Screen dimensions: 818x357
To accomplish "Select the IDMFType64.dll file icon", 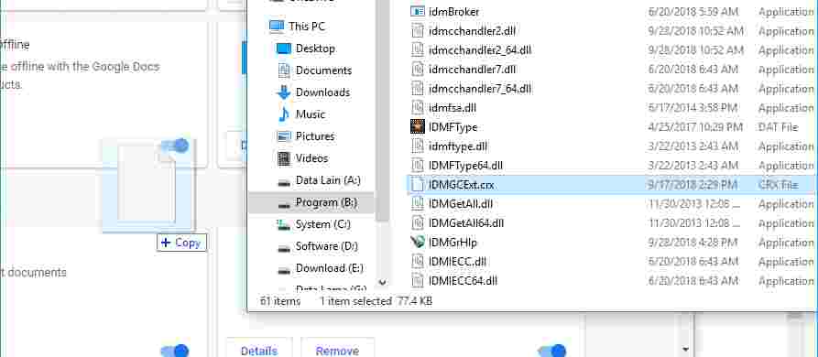I will click(x=418, y=166).
